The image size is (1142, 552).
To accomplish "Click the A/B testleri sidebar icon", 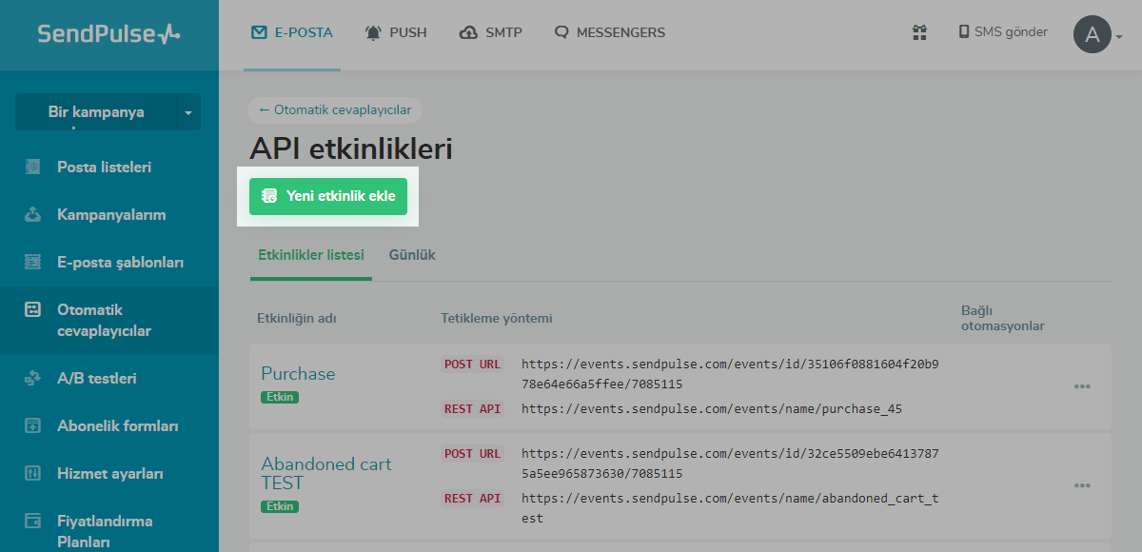I will (x=33, y=379).
